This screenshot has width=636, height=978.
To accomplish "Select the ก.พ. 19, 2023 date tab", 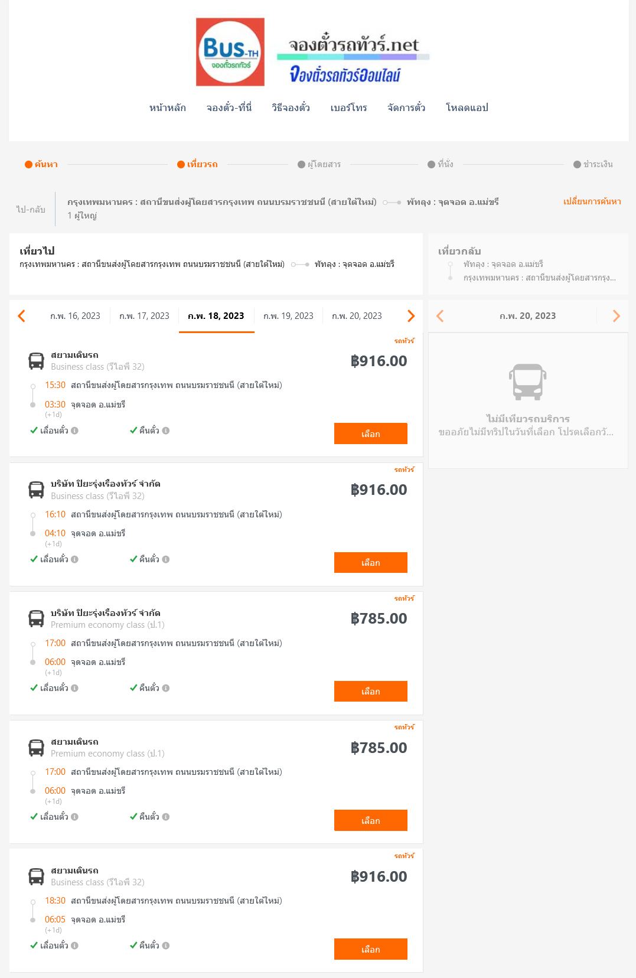I will (288, 316).
